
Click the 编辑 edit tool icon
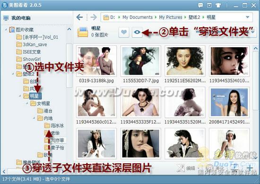click(181, 168)
